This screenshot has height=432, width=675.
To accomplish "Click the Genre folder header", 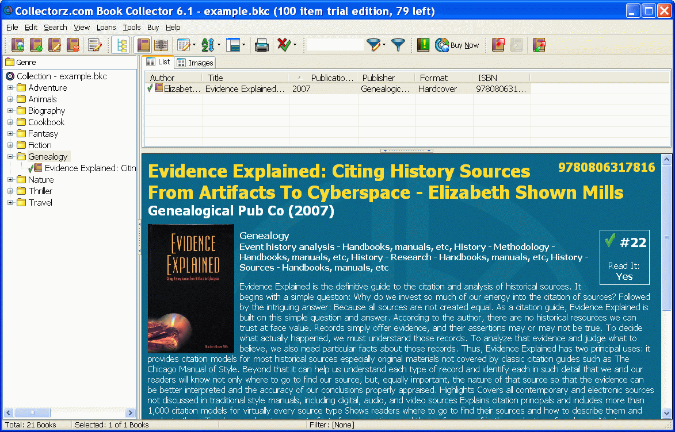I will click(21, 62).
